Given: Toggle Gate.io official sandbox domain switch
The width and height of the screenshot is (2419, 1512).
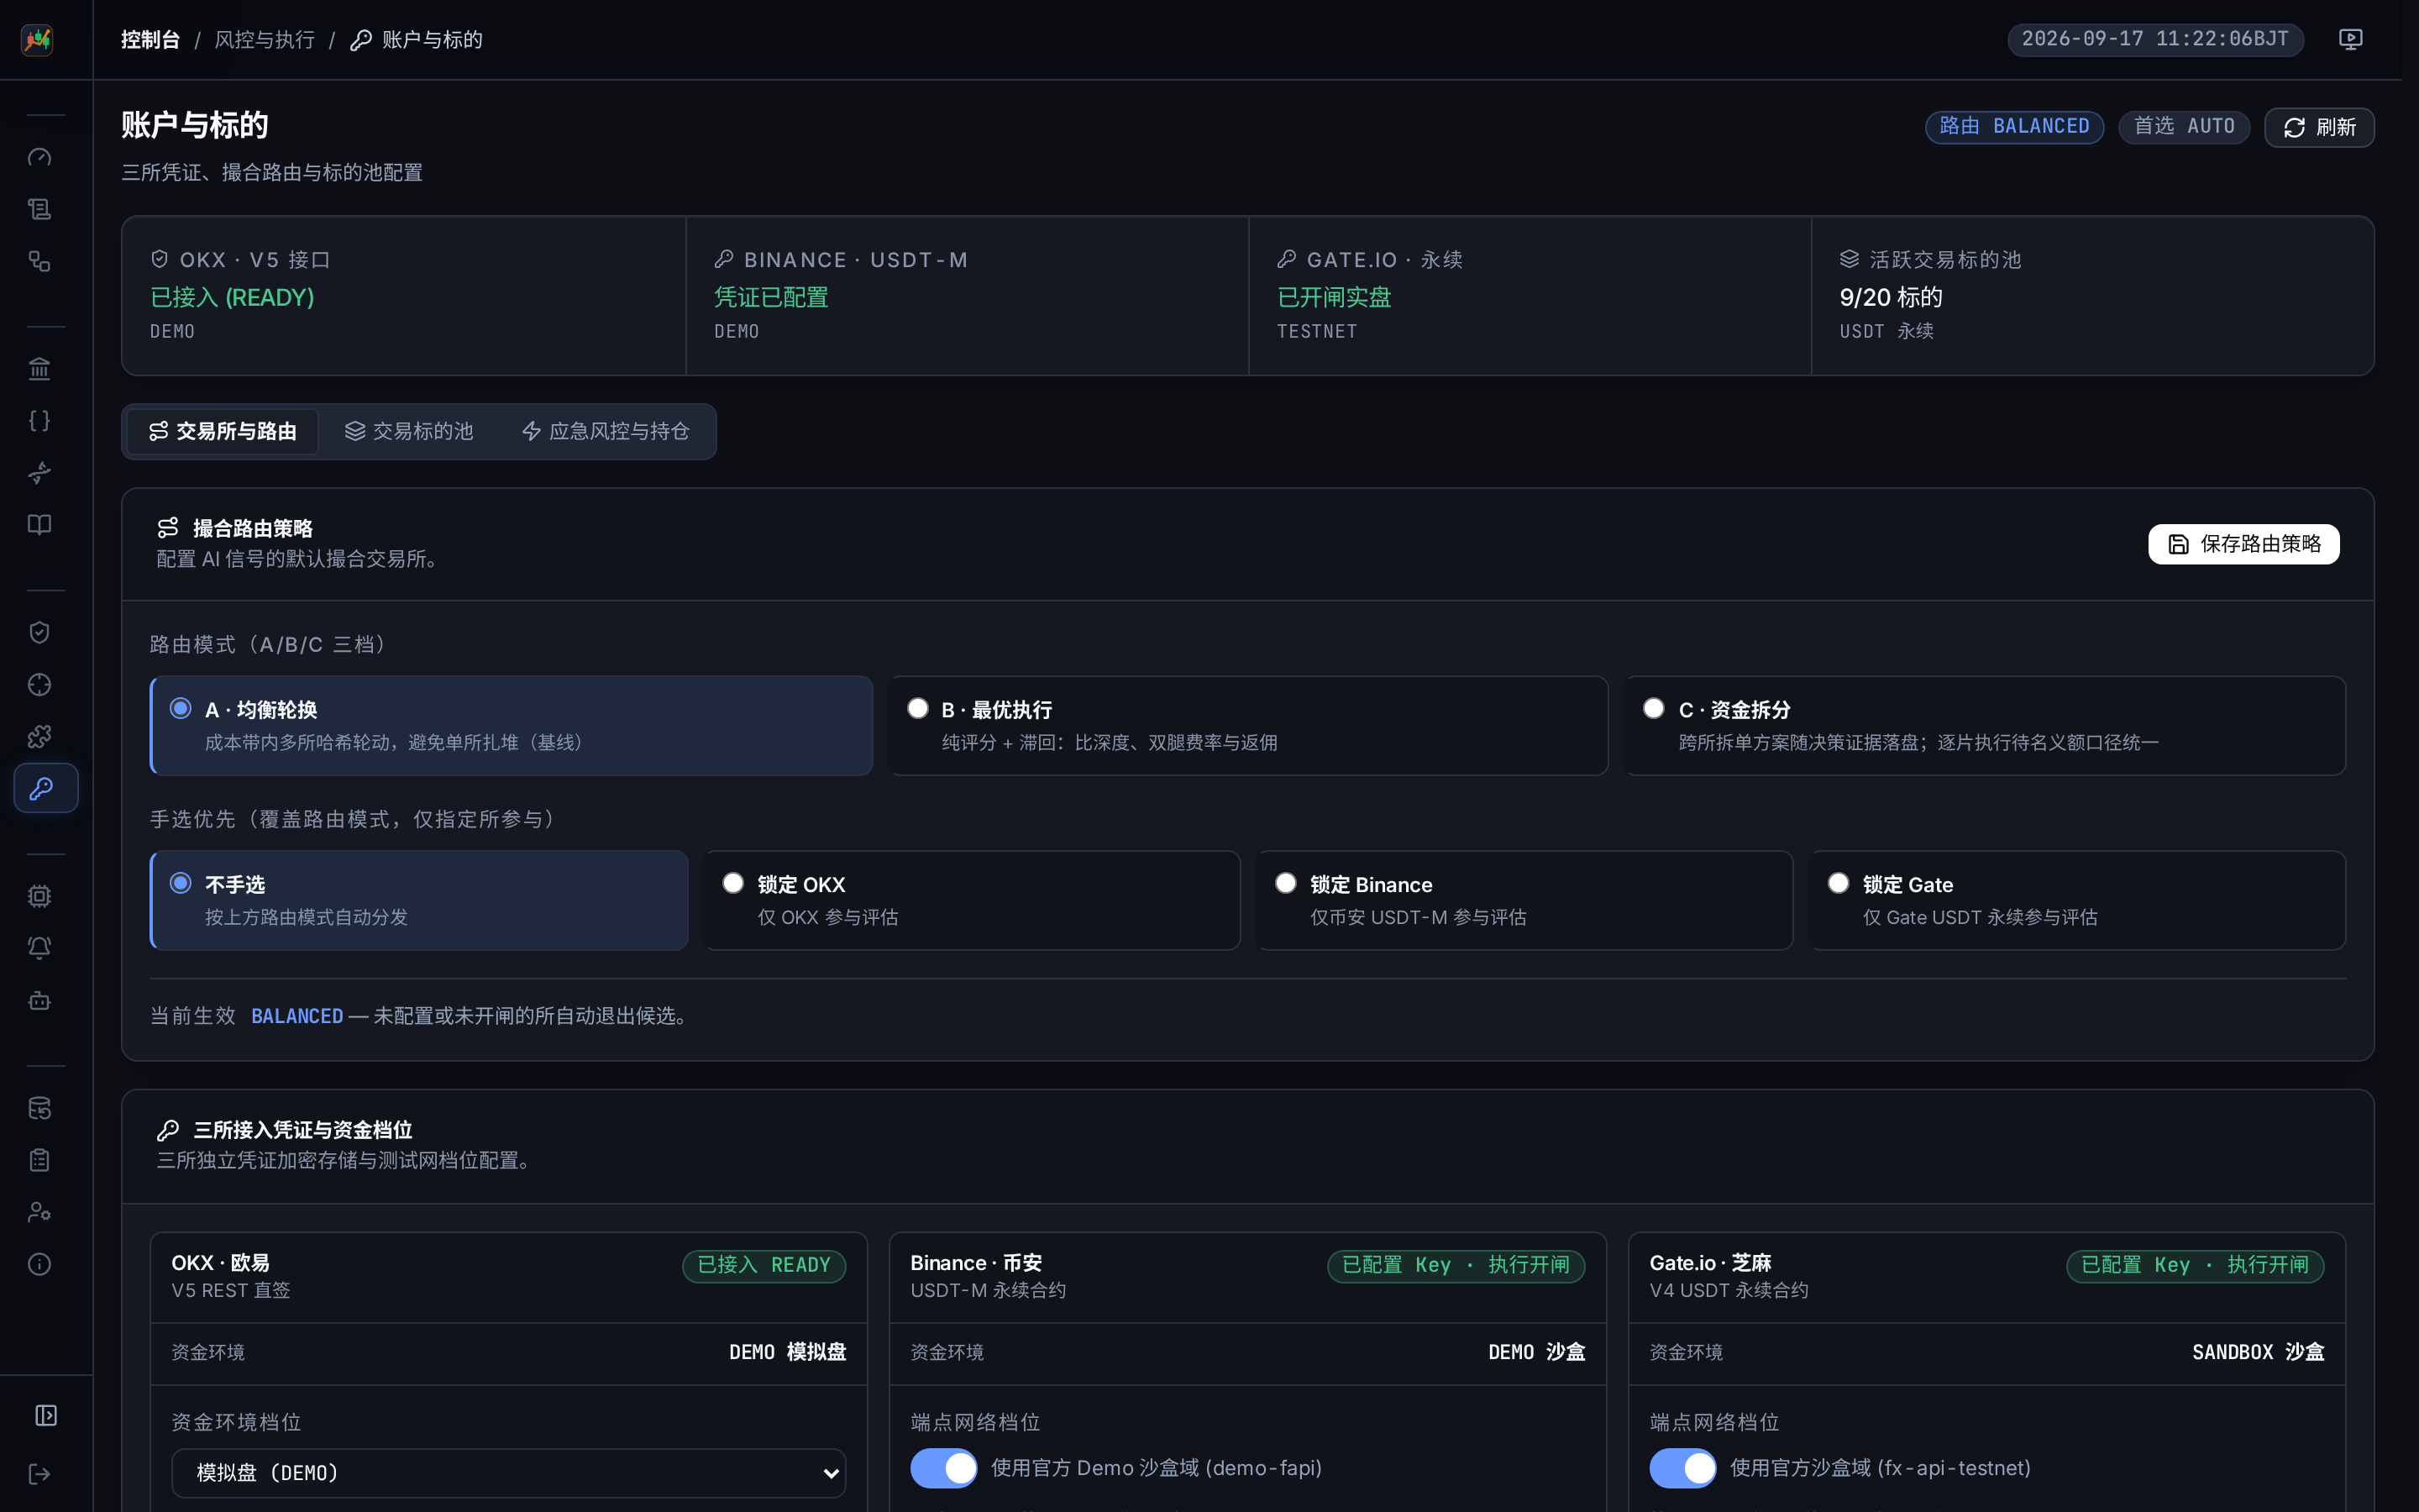Looking at the screenshot, I should point(1682,1468).
